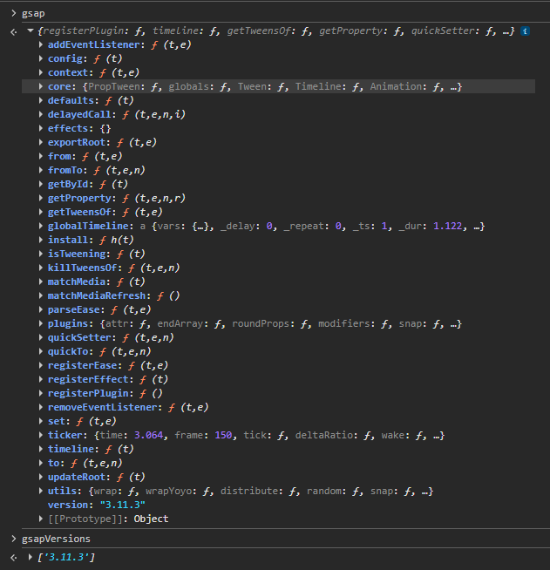Expand the plugins object entry
Screen dimensions: 550x570
41,323
